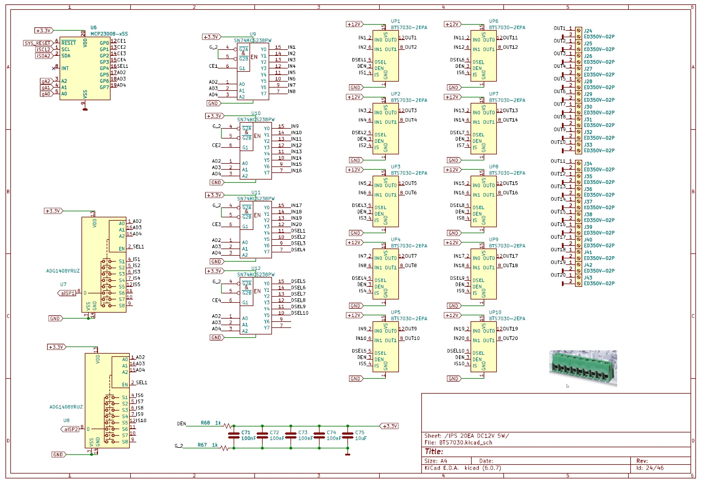The width and height of the screenshot is (702, 485).
Task: Select the U9 SN74HC238PW decoder symbol
Action: (x=252, y=72)
